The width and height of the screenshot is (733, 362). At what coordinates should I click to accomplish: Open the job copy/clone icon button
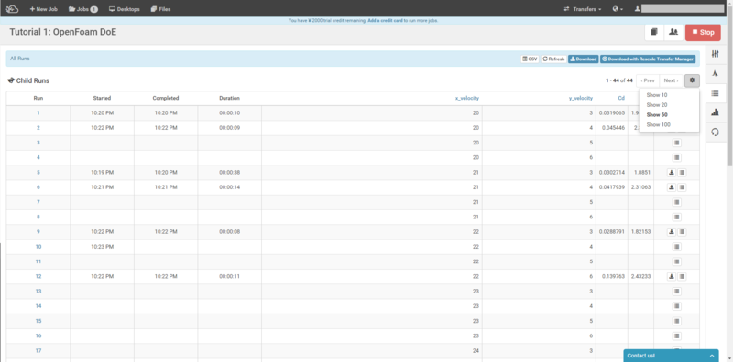click(654, 32)
